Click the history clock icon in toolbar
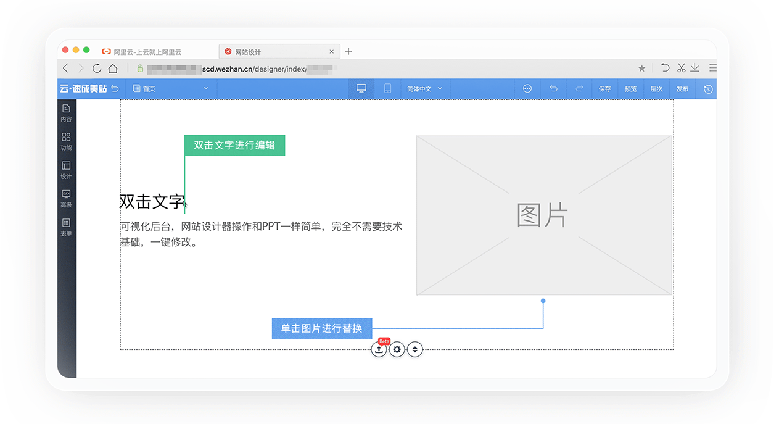The width and height of the screenshot is (779, 424). (x=708, y=89)
